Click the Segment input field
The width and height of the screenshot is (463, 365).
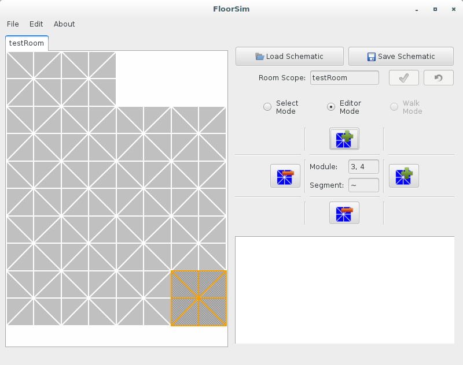point(363,185)
